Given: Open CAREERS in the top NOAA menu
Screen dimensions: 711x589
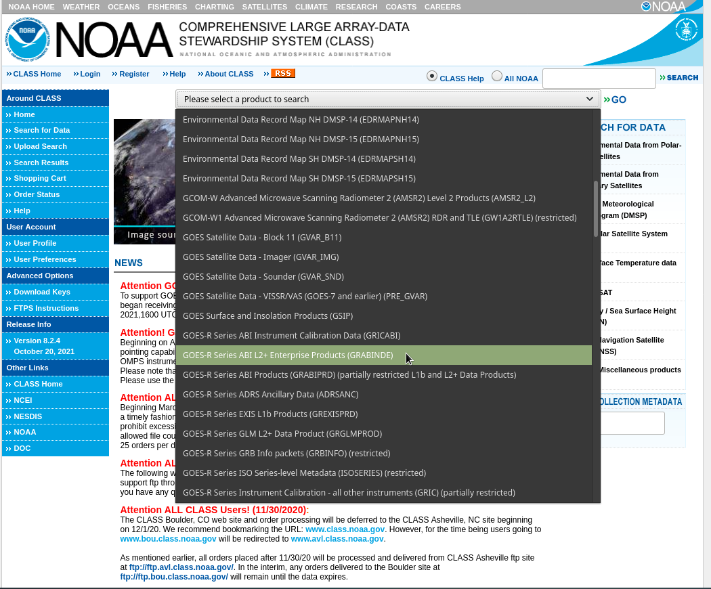Looking at the screenshot, I should pos(443,7).
